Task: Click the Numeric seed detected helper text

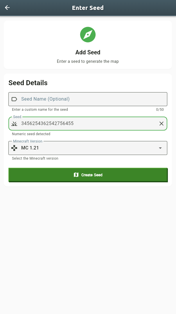Action: [x=31, y=134]
